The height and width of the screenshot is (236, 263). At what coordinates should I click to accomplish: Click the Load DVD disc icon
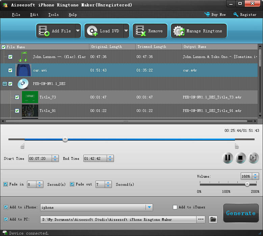coord(92,31)
